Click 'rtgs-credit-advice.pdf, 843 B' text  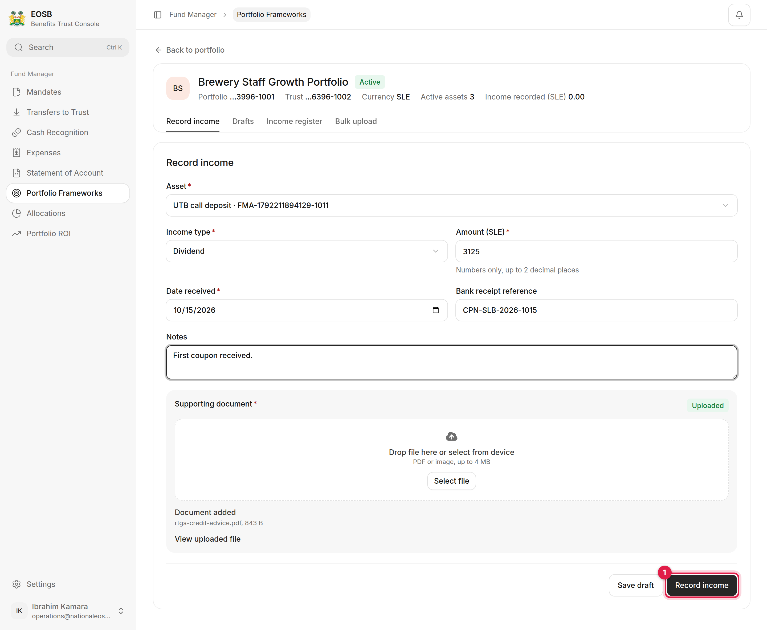[219, 523]
